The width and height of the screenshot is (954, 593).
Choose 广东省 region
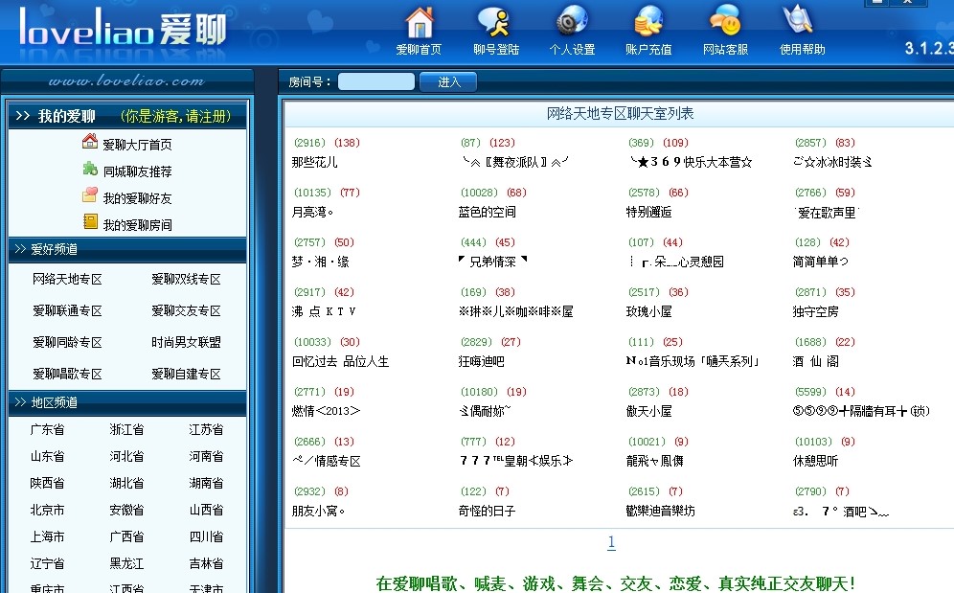[48, 430]
